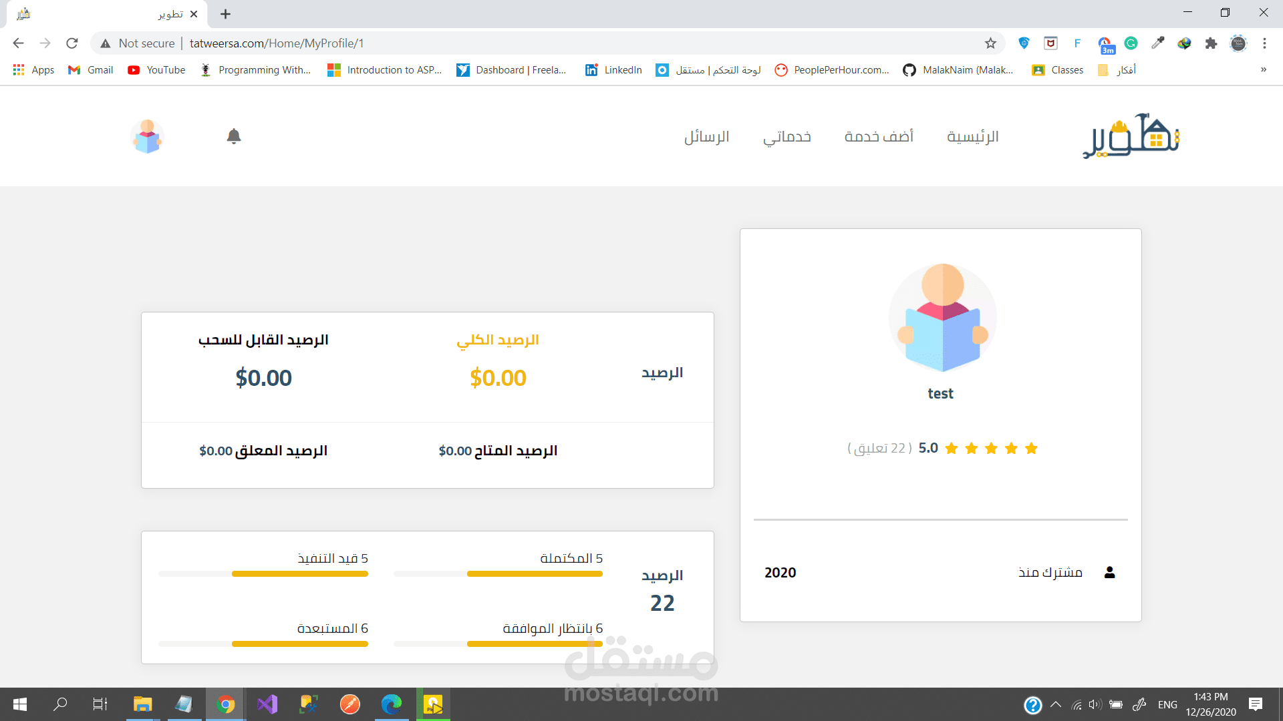Open the user avatar in site header
Image resolution: width=1283 pixels, height=721 pixels.
pos(147,137)
